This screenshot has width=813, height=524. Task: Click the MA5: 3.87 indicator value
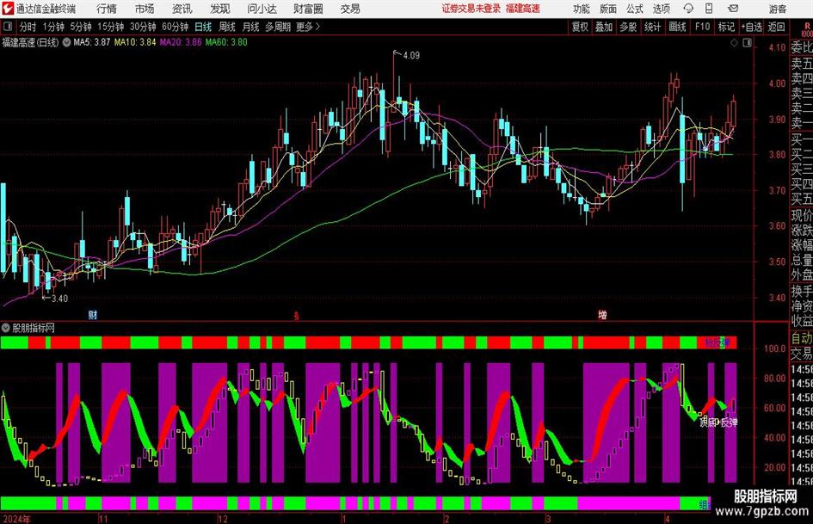[92, 42]
